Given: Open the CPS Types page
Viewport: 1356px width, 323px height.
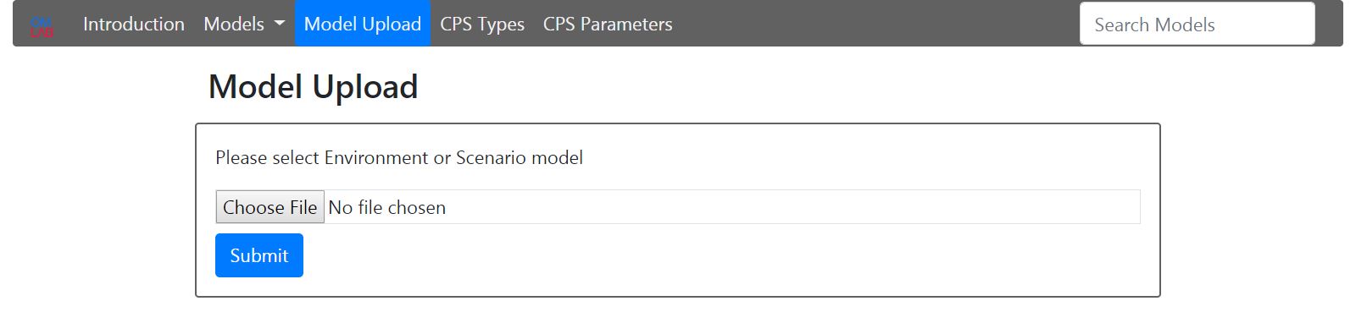Looking at the screenshot, I should point(482,24).
